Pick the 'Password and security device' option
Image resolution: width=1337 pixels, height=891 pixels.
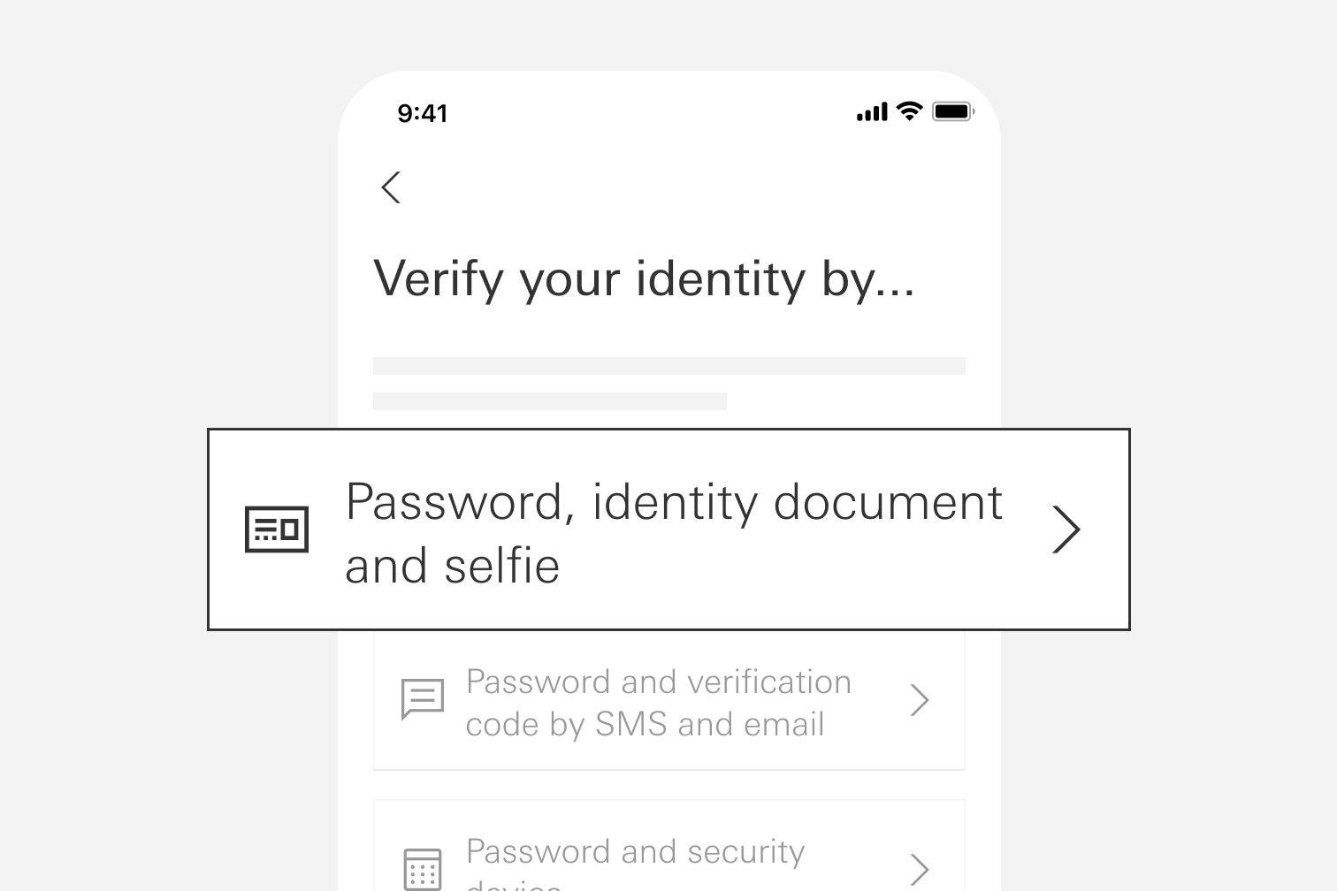pyautogui.click(x=635, y=852)
